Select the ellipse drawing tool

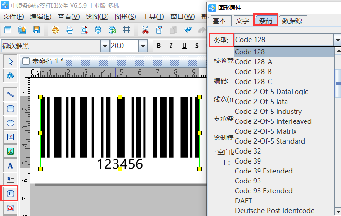[x=10, y=123]
